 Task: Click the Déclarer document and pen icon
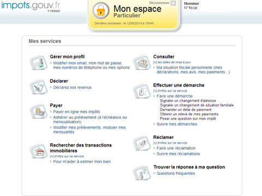pyautogui.click(x=39, y=87)
